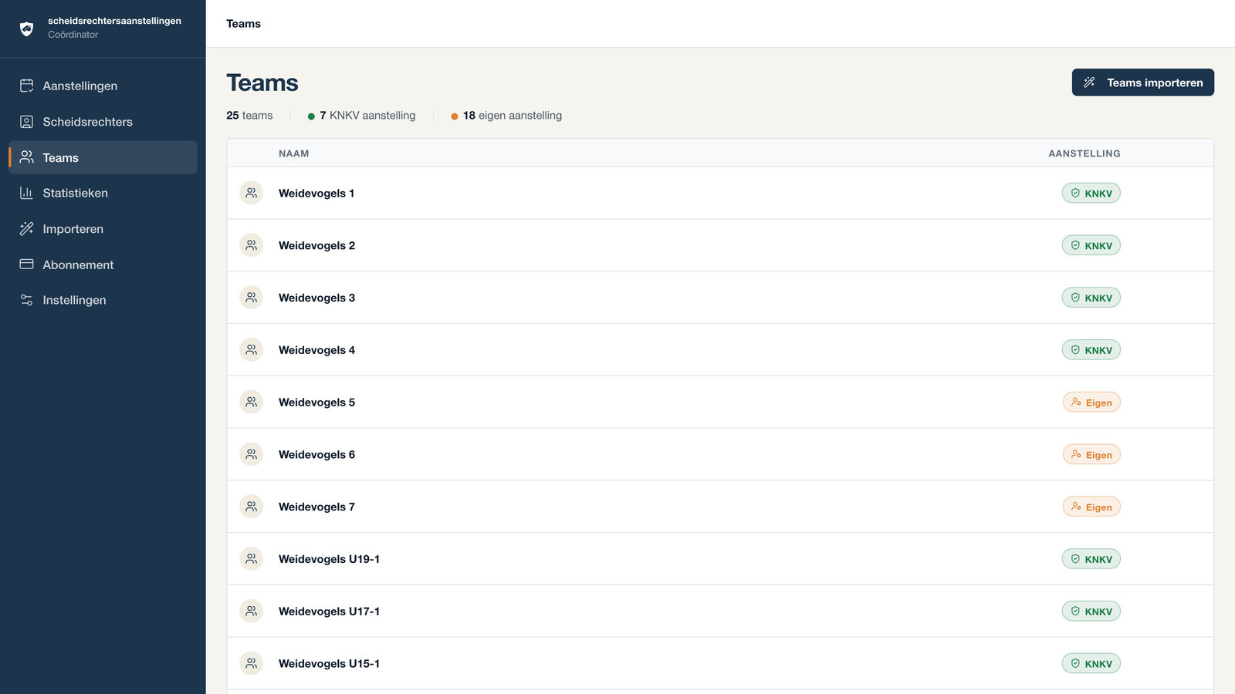Click the team avatar icon for Weidevogels U15-1
The image size is (1235, 694).
pos(251,663)
